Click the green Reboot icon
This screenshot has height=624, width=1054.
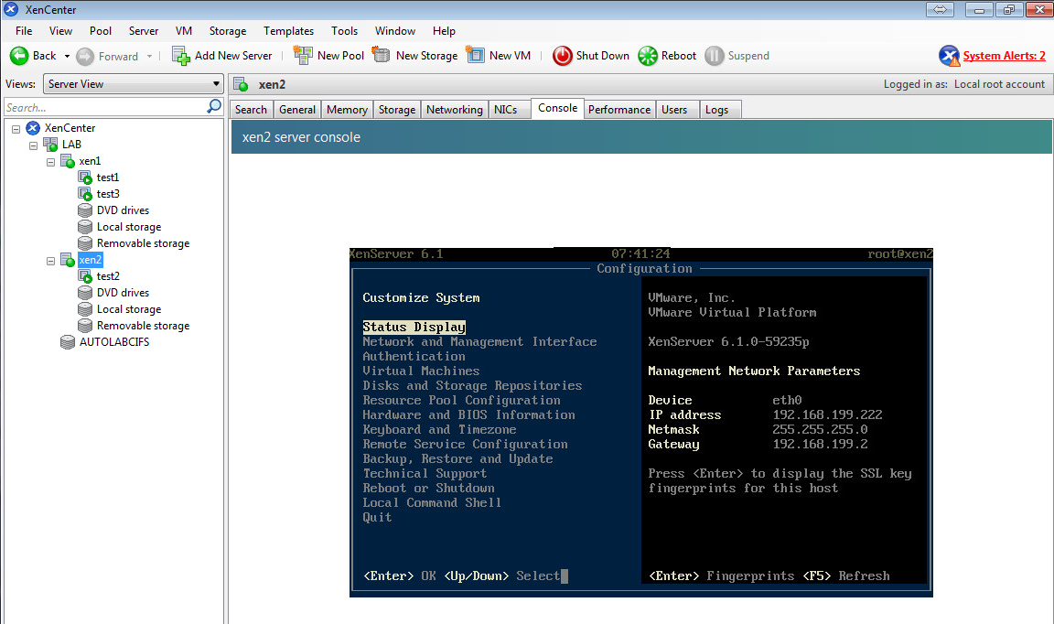648,56
